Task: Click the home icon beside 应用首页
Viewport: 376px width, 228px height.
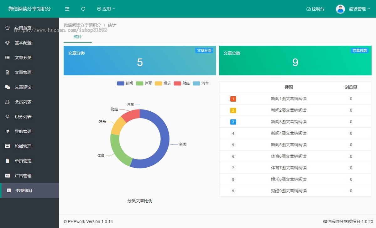Action: point(8,28)
